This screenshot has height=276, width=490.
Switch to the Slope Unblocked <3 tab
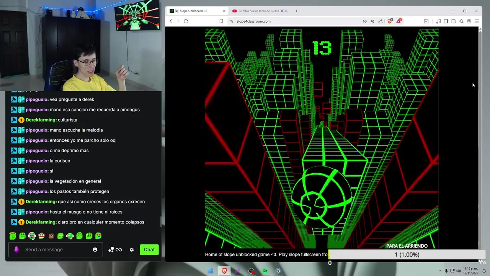pyautogui.click(x=197, y=11)
